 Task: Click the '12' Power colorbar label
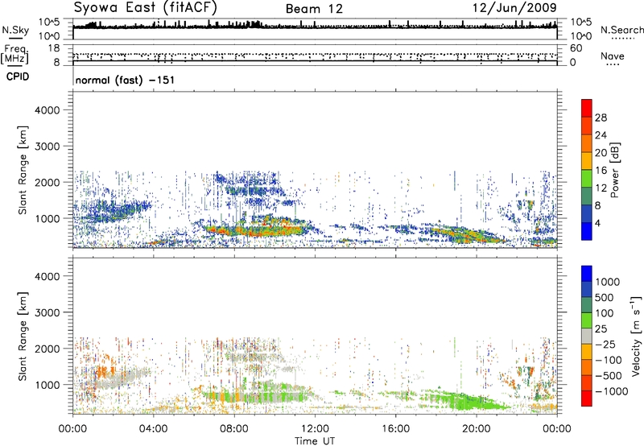click(601, 188)
